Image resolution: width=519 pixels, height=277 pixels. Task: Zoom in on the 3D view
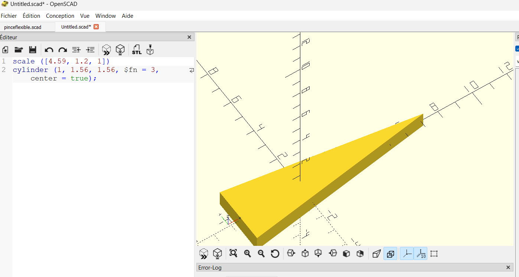[247, 254]
